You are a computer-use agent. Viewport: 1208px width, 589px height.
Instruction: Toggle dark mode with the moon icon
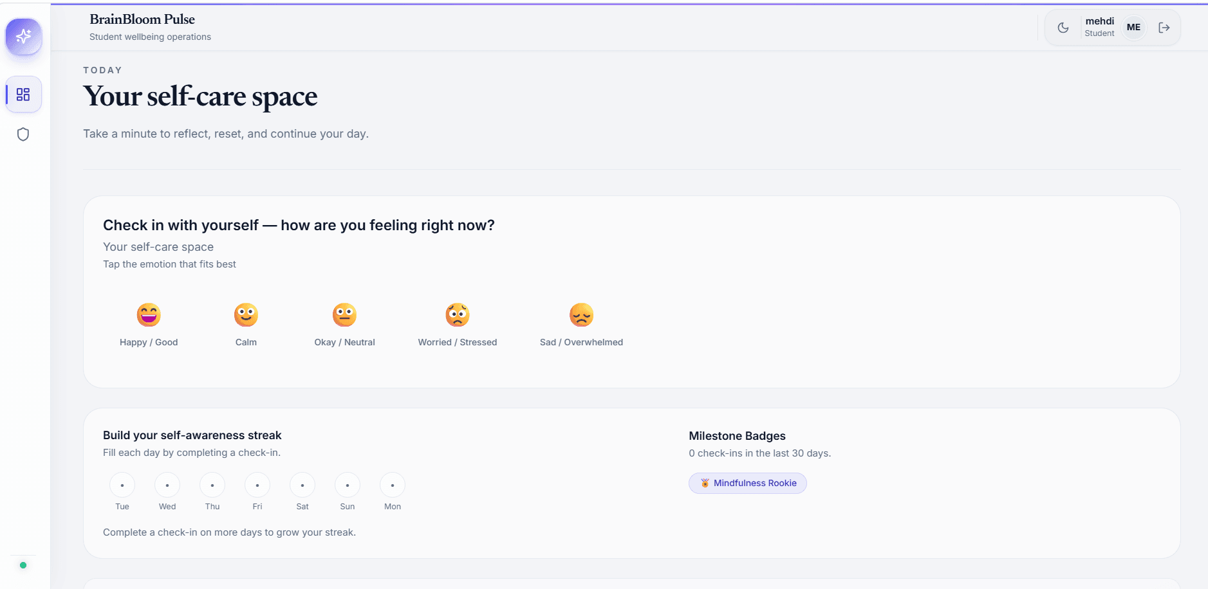pos(1063,28)
